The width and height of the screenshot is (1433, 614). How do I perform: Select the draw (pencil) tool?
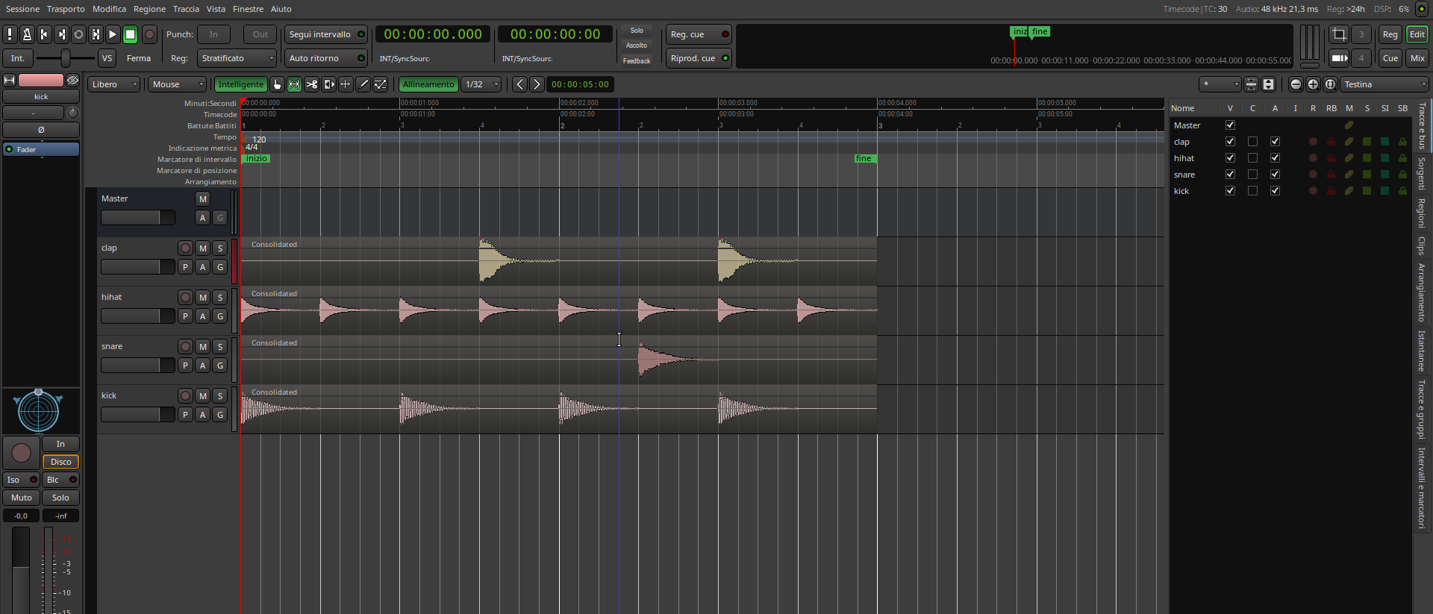(363, 84)
